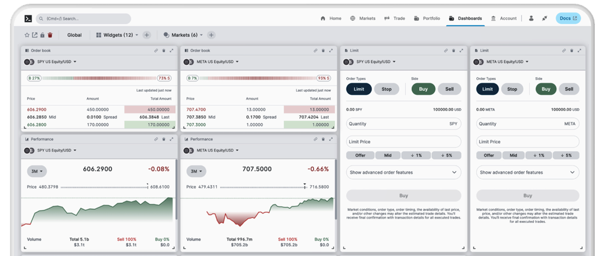Click the plus button next to Widgets (12)

(x=147, y=35)
